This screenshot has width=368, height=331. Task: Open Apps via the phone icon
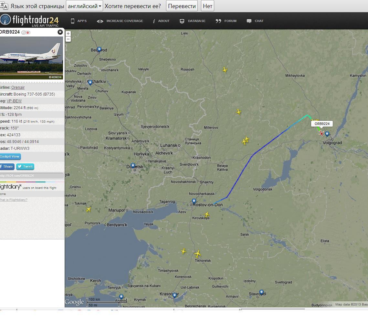pyautogui.click(x=72, y=21)
